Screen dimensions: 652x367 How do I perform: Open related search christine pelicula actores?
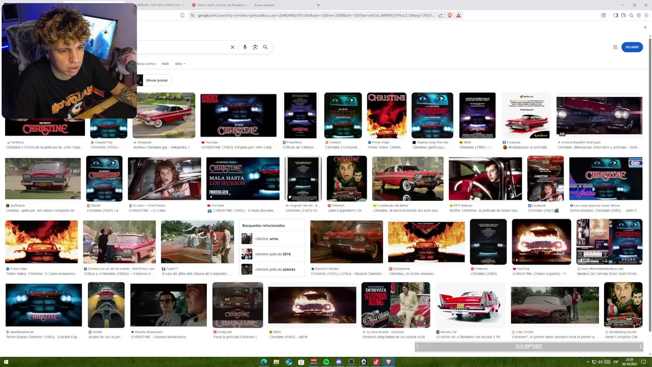(272, 269)
